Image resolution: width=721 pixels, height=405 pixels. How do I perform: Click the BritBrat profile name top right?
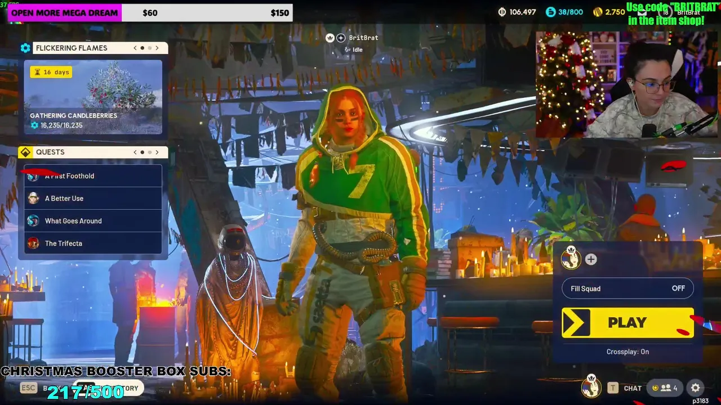tap(688, 12)
